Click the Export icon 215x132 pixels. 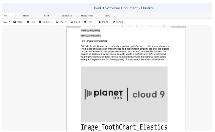click(x=72, y=22)
